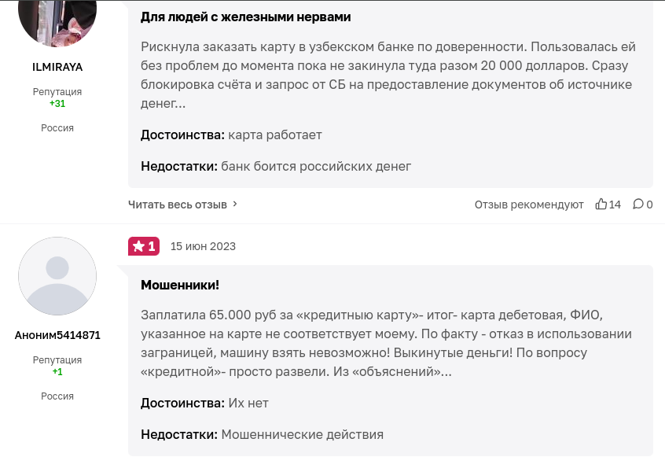This screenshot has height=457, width=665.
Task: Click the chevron next to Читать весь отзыв
Action: [235, 204]
